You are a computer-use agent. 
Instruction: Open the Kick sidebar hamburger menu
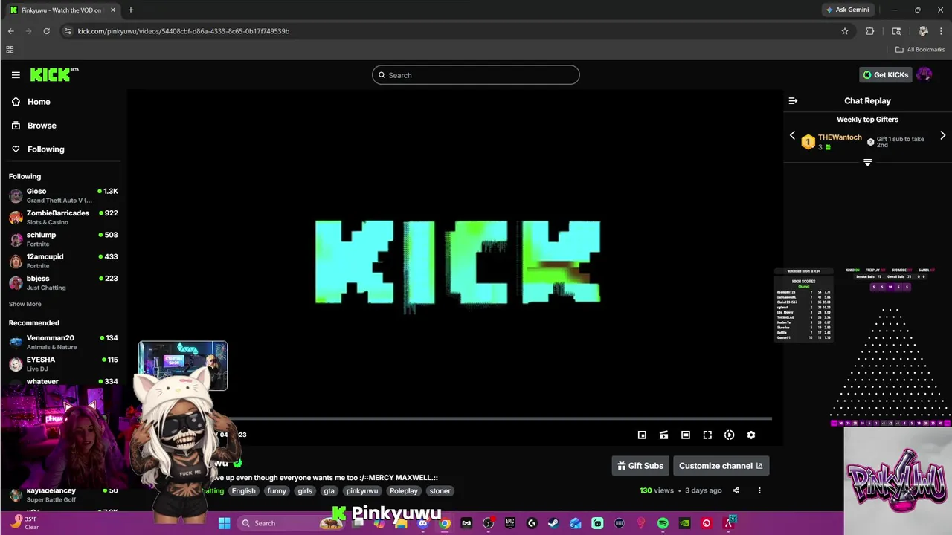click(16, 75)
